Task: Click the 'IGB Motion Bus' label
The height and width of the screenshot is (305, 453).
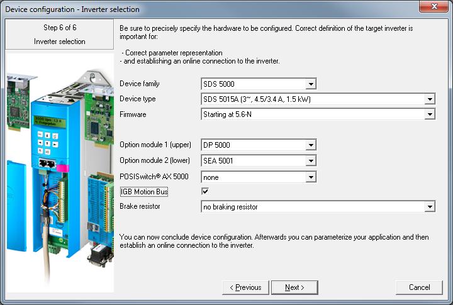Action: pos(144,192)
